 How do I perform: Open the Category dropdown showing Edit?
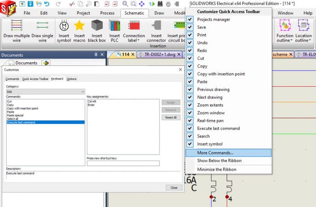45,92
